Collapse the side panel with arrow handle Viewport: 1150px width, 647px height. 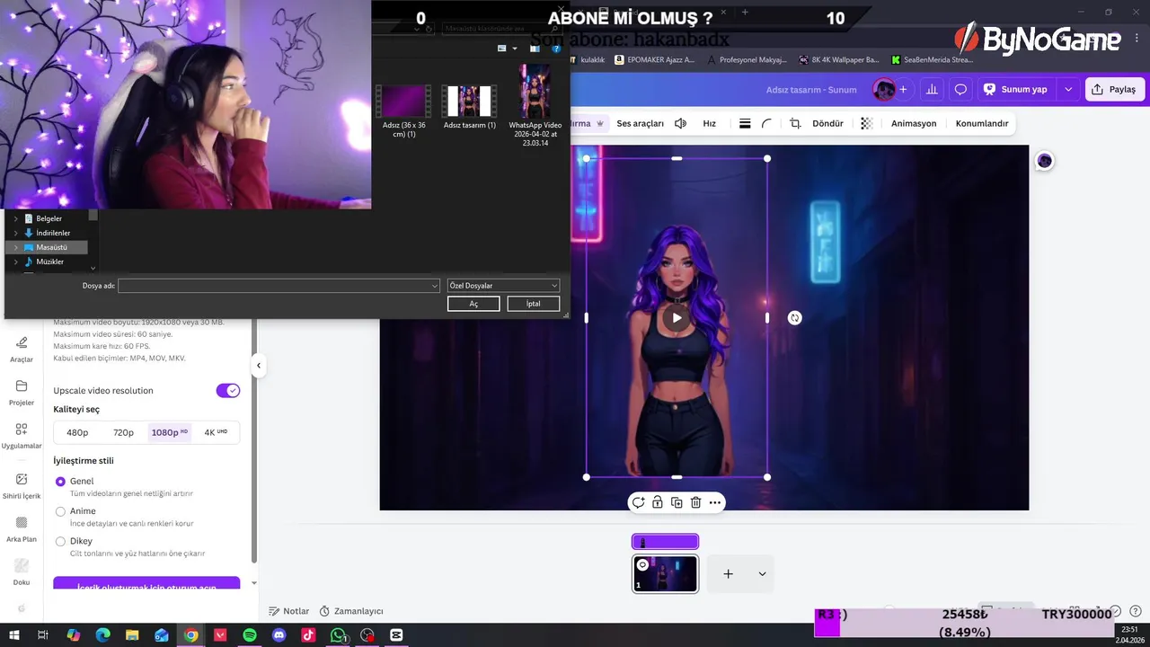click(259, 366)
